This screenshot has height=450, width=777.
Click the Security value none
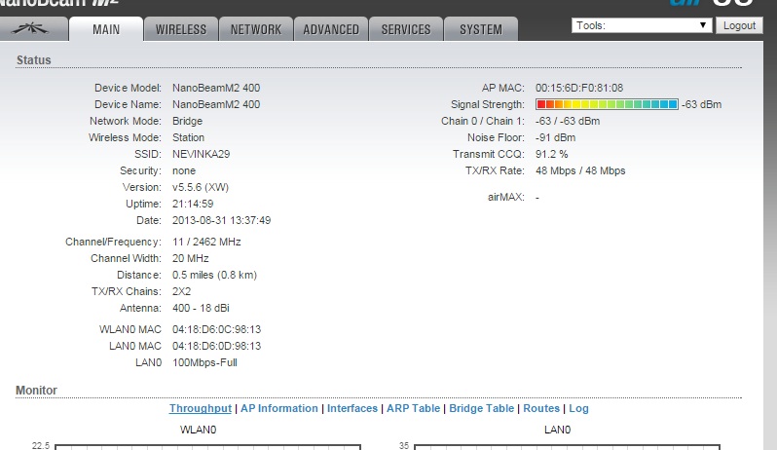pos(184,170)
